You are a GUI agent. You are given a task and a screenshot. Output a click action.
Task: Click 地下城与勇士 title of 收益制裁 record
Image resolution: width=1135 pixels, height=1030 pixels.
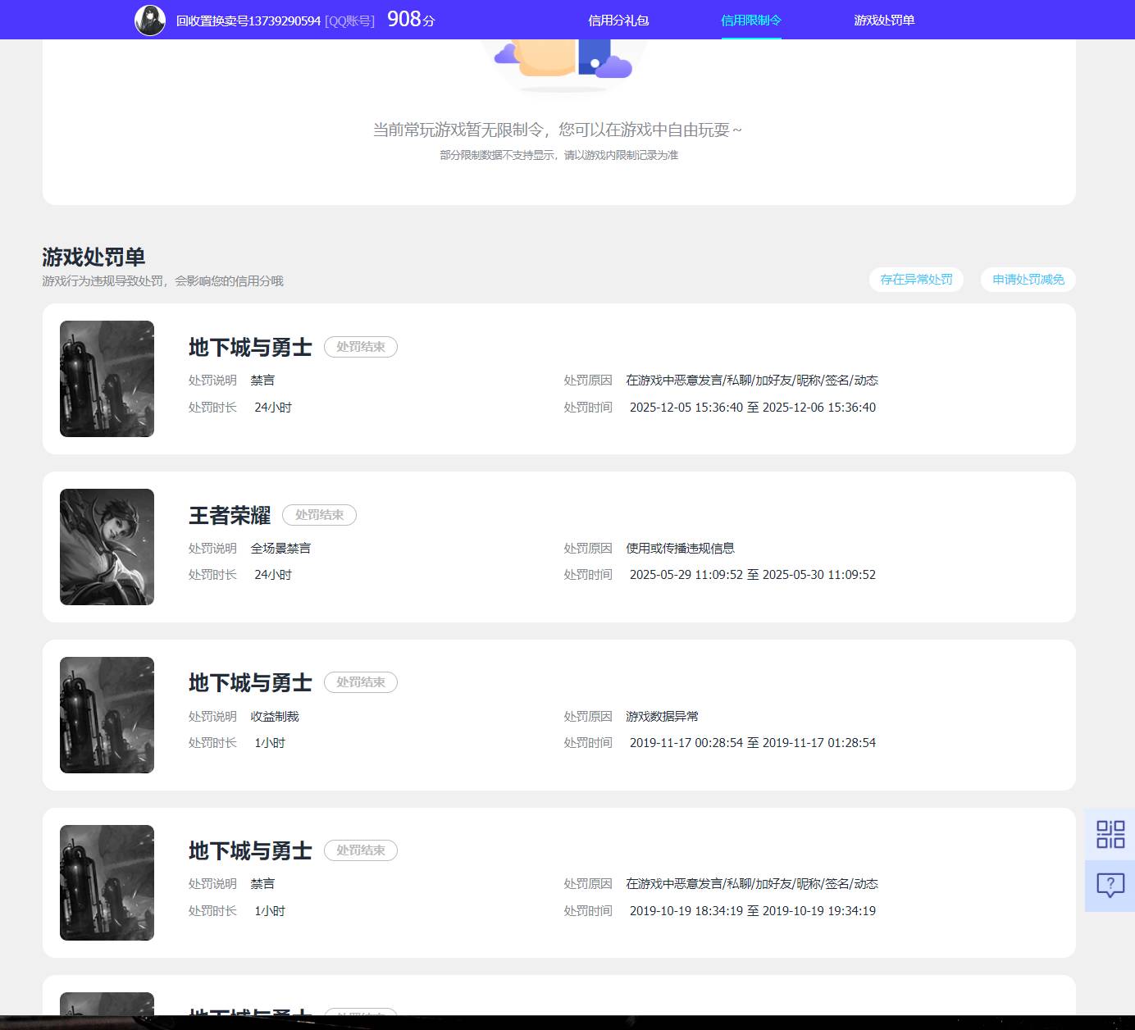[x=250, y=683]
